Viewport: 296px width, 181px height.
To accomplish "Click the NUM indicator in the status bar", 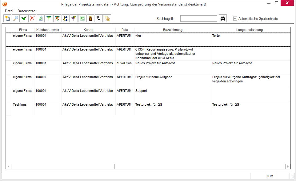I will [270, 176].
